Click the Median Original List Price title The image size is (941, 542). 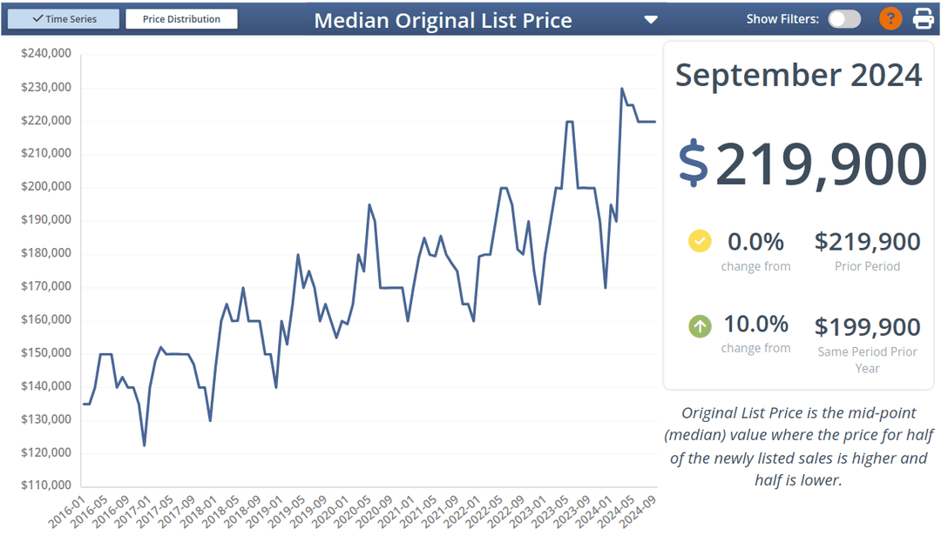click(443, 19)
